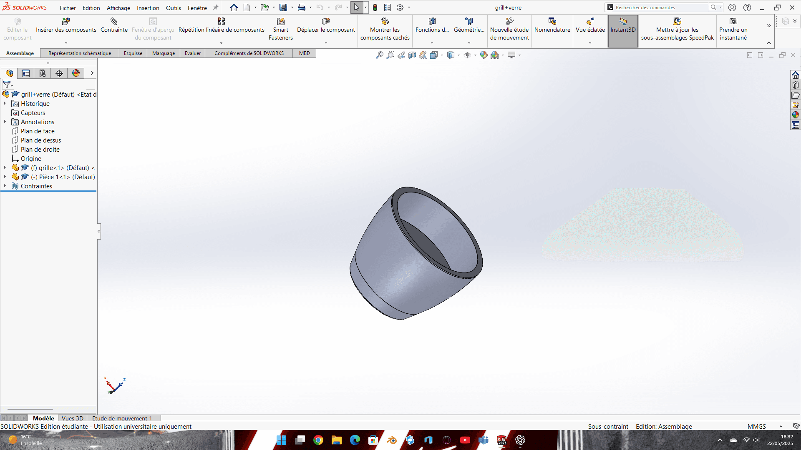Expand the Annotations tree node
Screen dimensions: 801x450
pyautogui.click(x=5, y=122)
